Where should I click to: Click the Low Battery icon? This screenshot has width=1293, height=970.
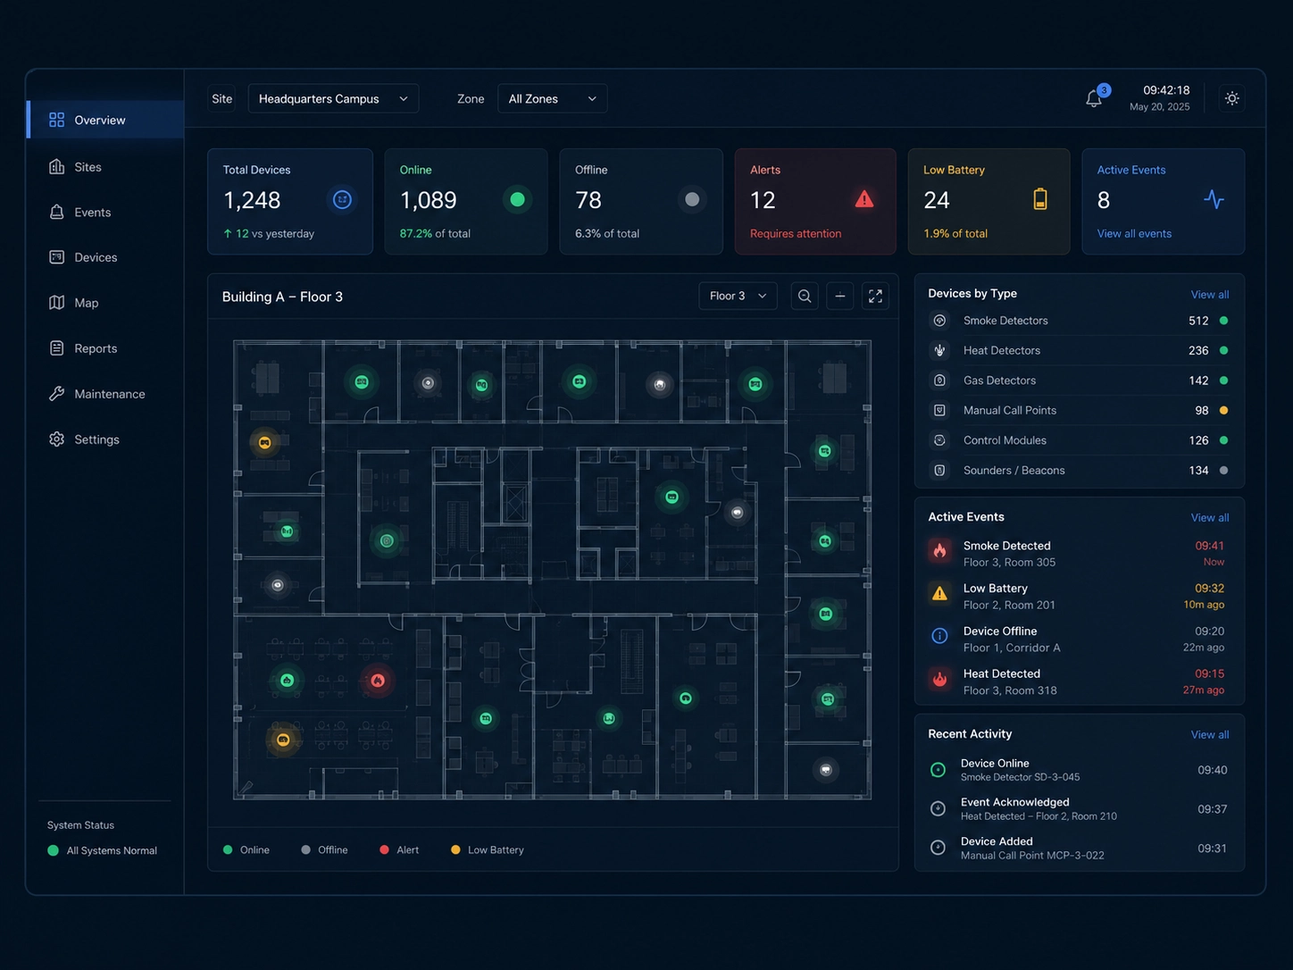point(1040,199)
